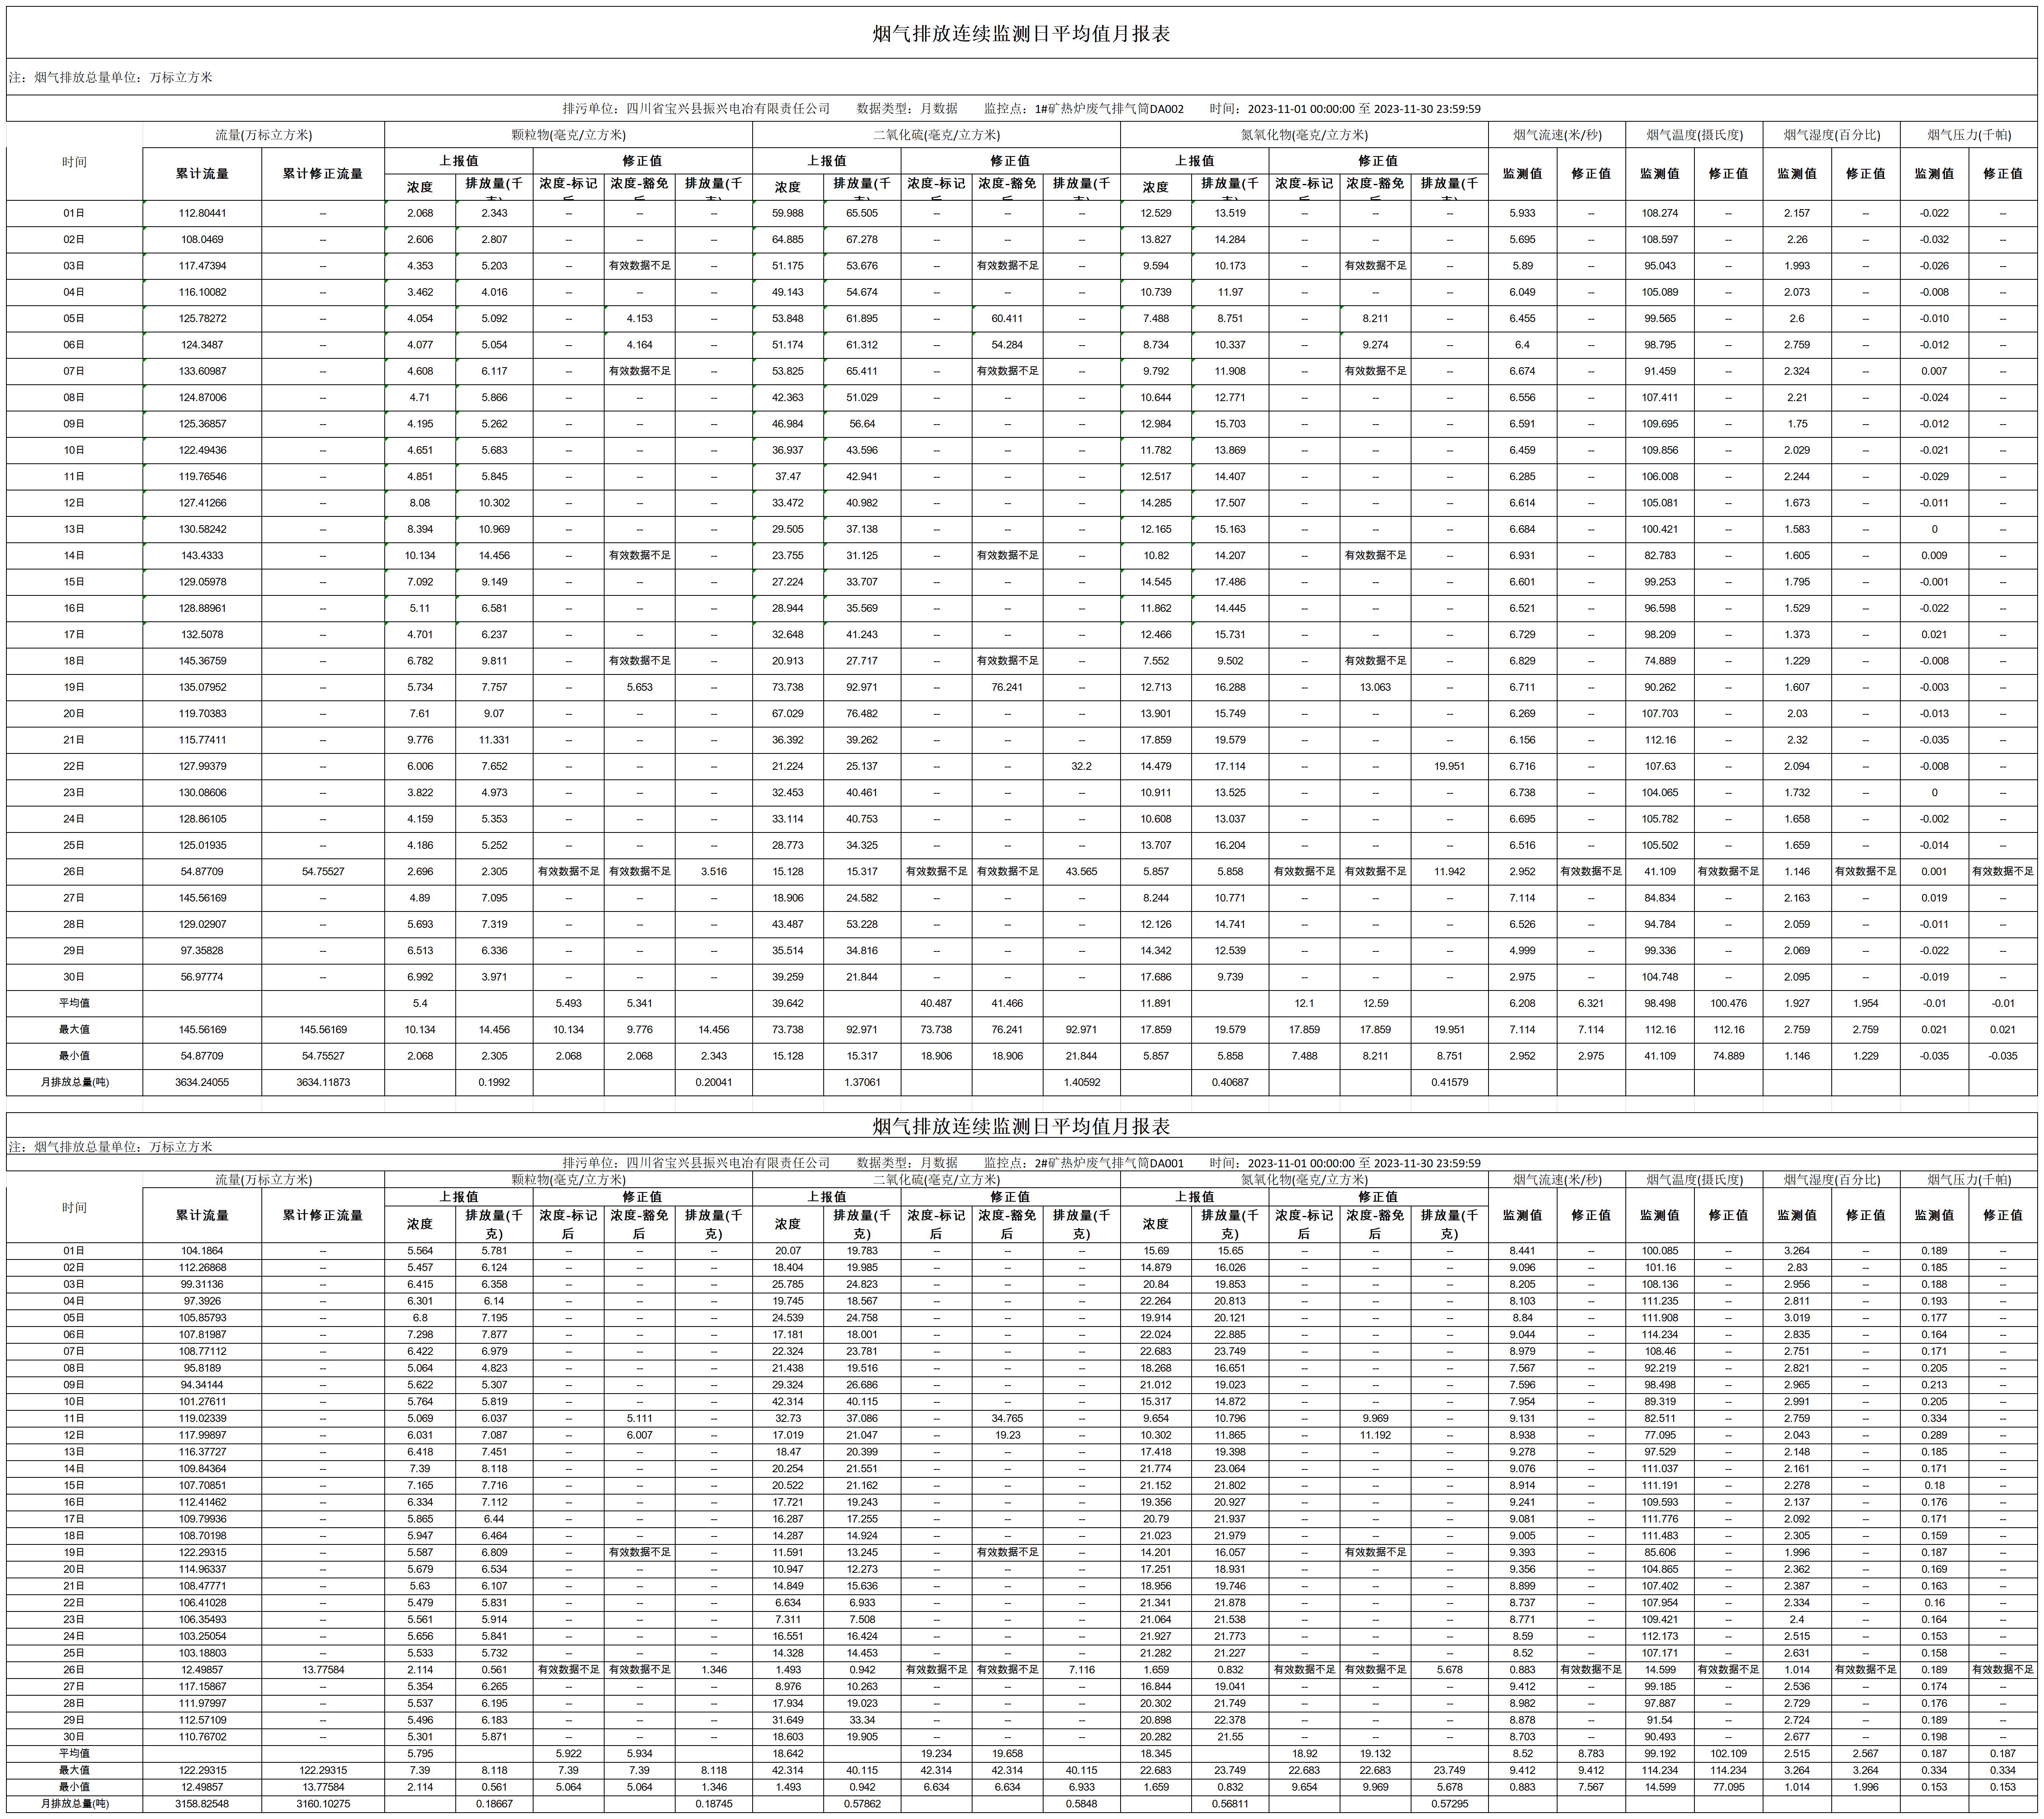The height and width of the screenshot is (1819, 2044).
Task: Click cumulative flow 133.60987
Action: 202,371
